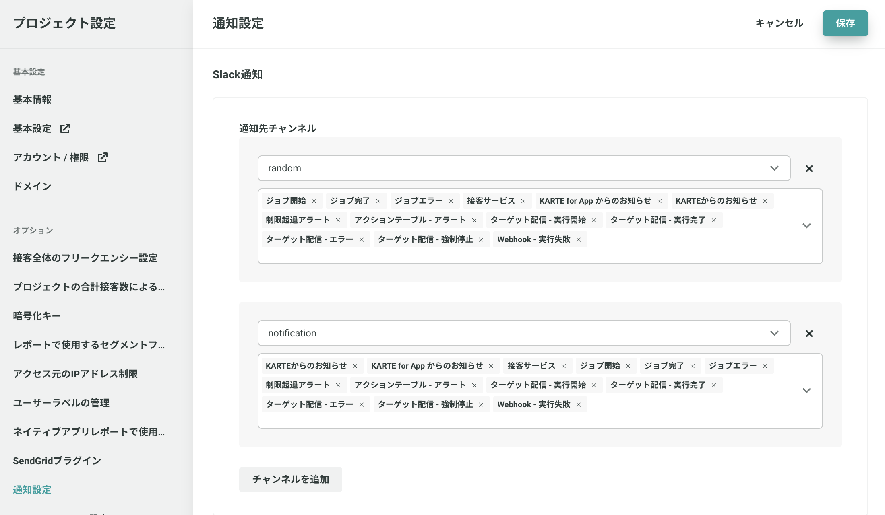Viewport: 885px width, 515px height.
Task: Remove ジョブエラー tag in notification channel
Action: click(765, 366)
